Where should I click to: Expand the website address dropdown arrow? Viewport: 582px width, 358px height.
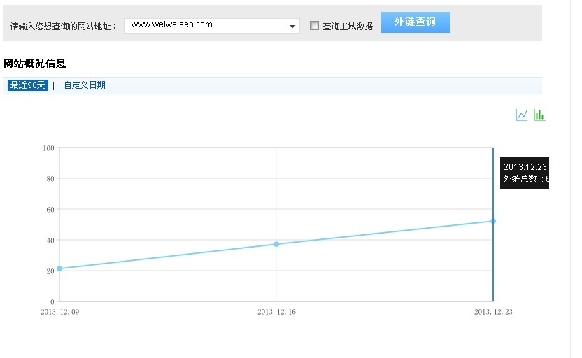(x=292, y=27)
